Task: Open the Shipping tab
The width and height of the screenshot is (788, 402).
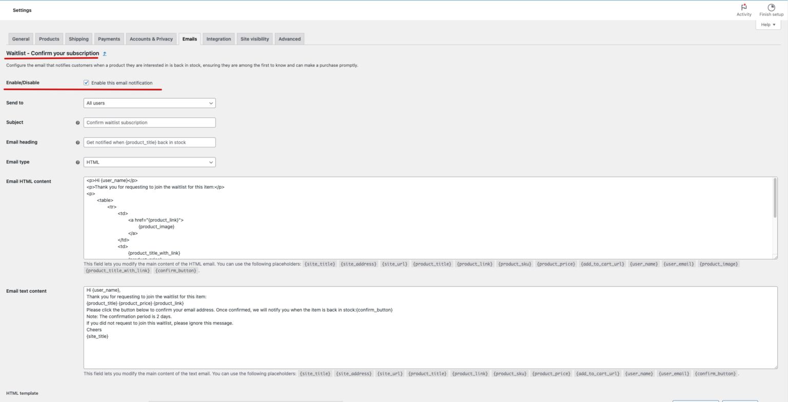Action: [78, 39]
